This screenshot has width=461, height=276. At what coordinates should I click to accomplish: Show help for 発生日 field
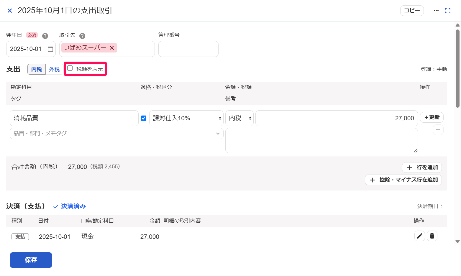coord(45,36)
